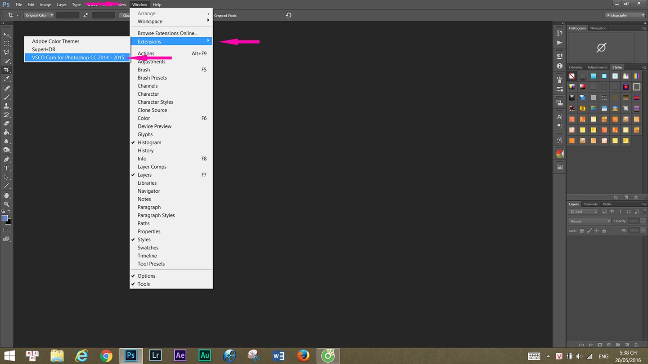Open the Info panel icon in dock
This screenshot has width=648, height=364.
pyautogui.click(x=559, y=66)
